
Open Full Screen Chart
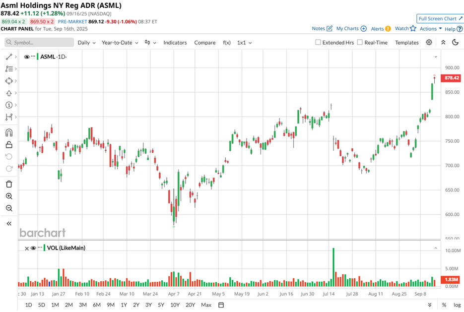[440, 19]
